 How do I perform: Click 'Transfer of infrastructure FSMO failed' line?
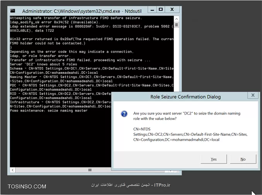(80, 60)
